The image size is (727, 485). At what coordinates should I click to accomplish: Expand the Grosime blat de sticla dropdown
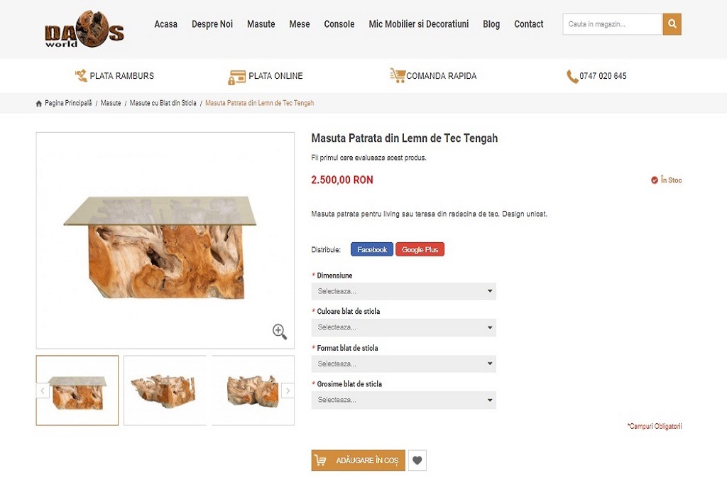[403, 400]
